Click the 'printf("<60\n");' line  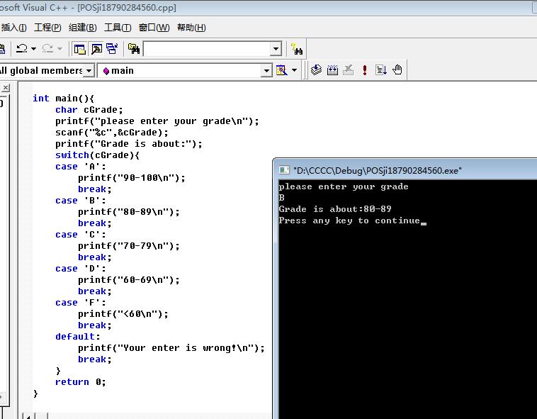[123, 314]
